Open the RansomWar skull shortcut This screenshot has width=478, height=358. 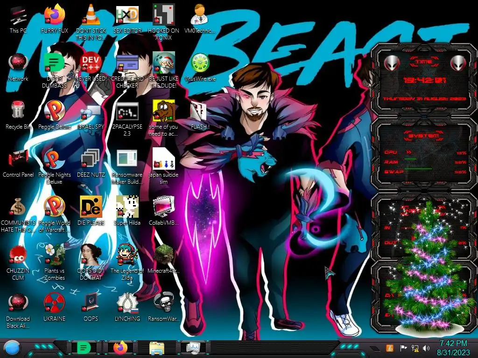(x=164, y=308)
